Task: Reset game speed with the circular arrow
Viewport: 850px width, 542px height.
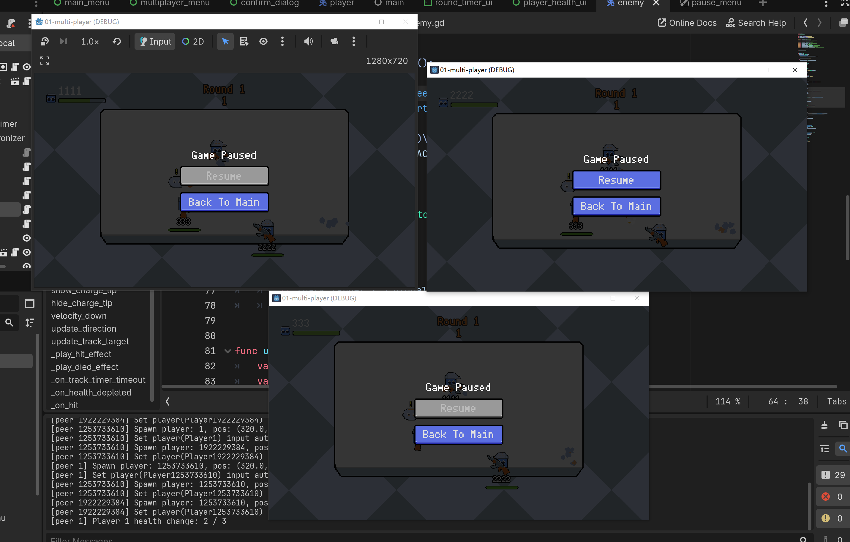Action: 117,42
